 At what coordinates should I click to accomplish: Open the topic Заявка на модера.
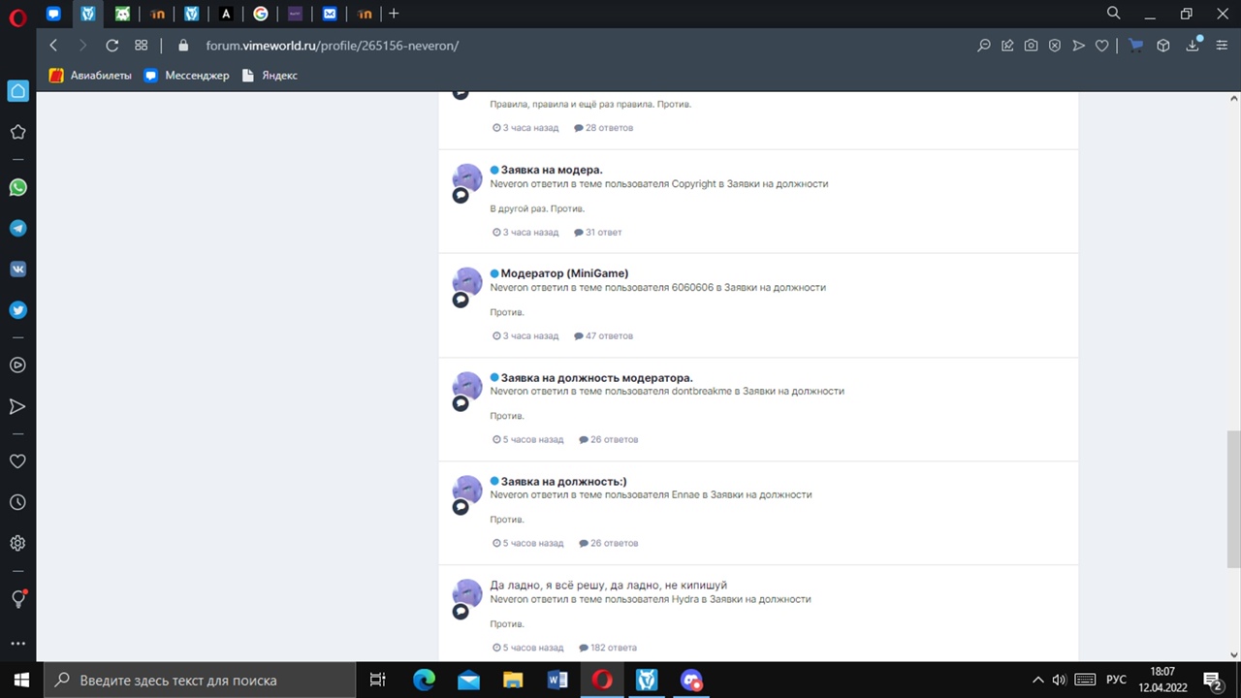pos(551,170)
